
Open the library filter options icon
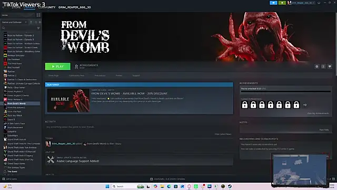(38, 28)
